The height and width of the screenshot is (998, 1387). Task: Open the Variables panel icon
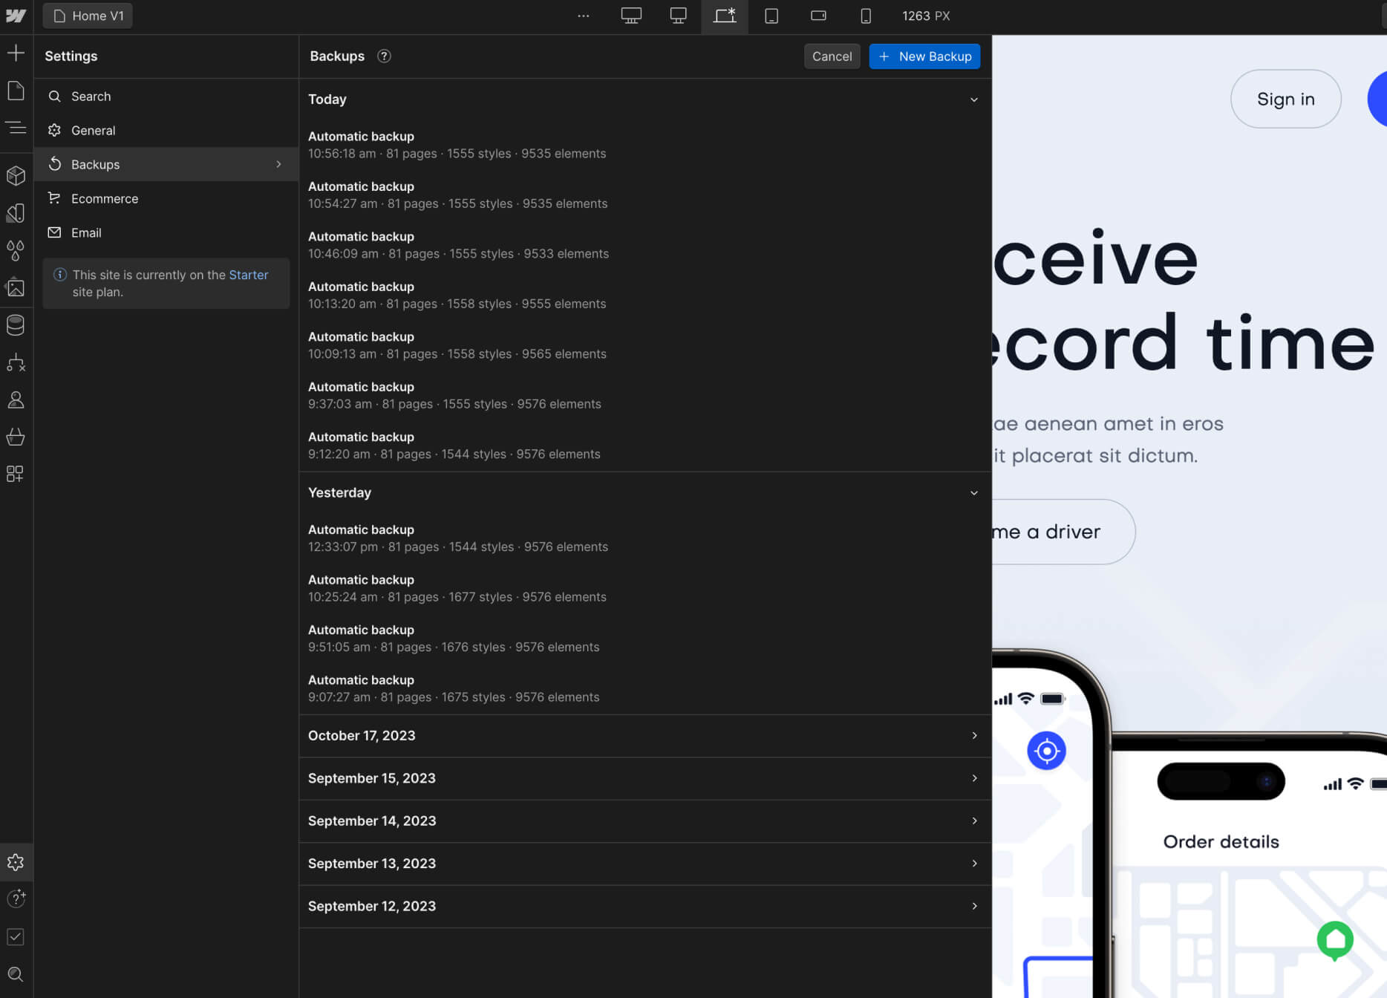click(x=16, y=213)
